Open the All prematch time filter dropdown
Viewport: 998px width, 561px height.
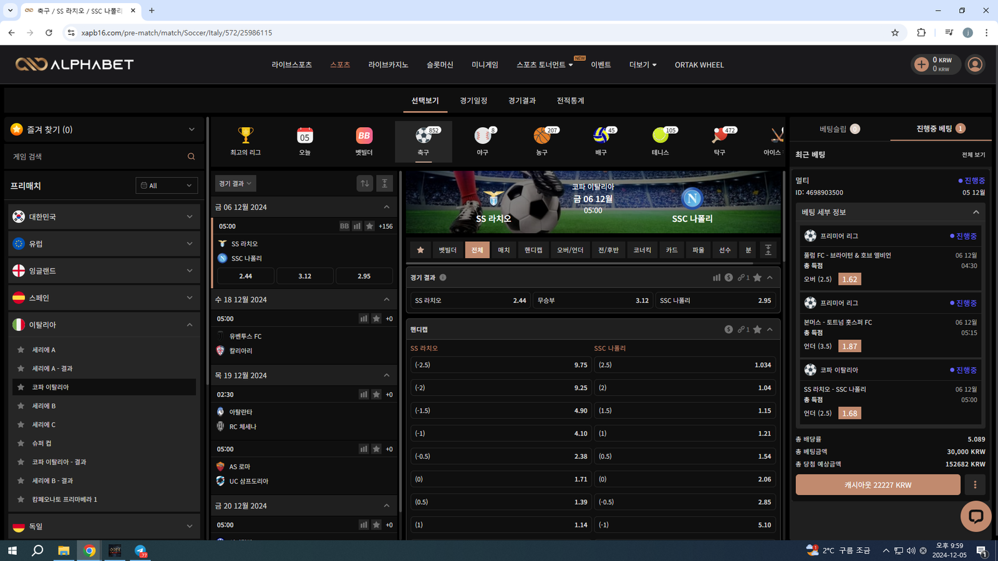pyautogui.click(x=167, y=186)
